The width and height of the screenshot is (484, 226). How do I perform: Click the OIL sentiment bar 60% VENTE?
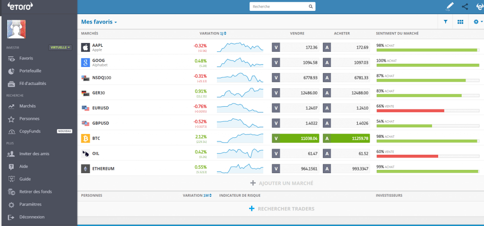(428, 156)
